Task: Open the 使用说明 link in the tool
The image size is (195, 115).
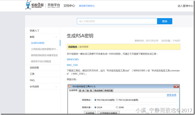Action: pos(171,95)
